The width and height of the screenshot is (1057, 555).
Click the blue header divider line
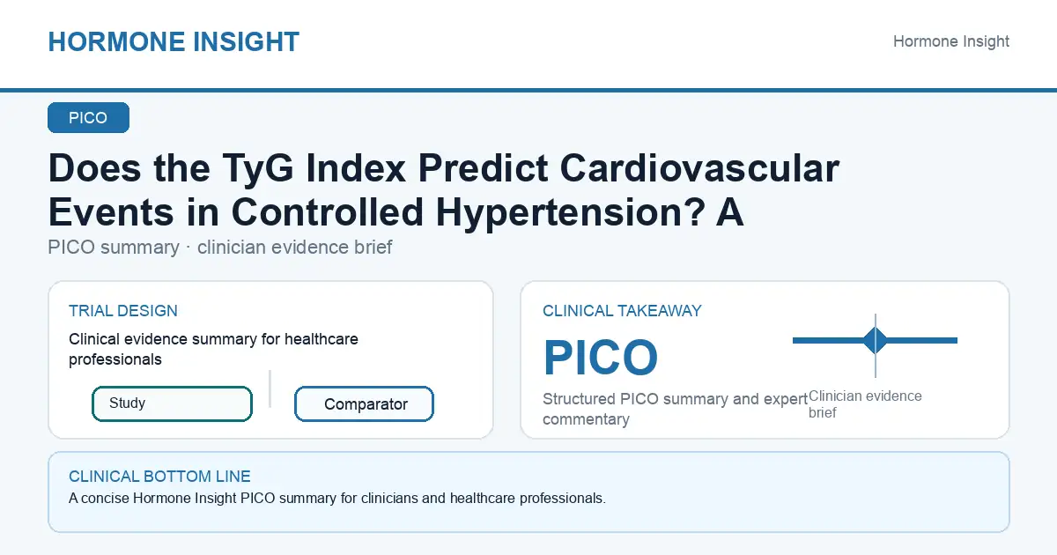click(528, 90)
